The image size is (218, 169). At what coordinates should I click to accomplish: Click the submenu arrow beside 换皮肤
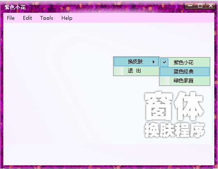click(154, 62)
